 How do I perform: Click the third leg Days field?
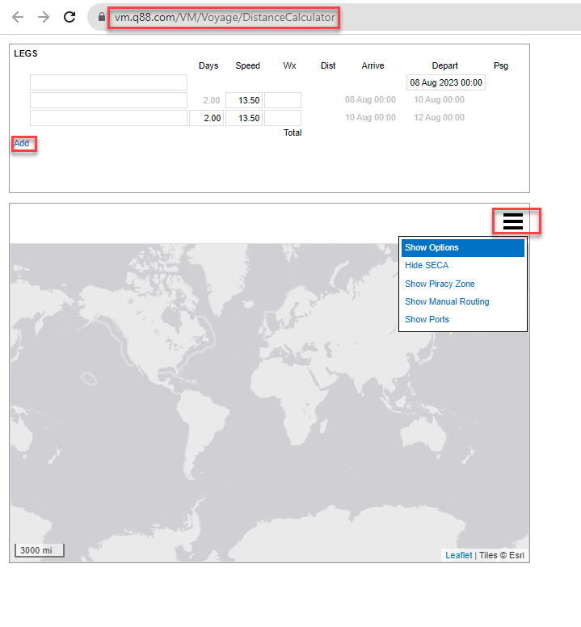(206, 118)
